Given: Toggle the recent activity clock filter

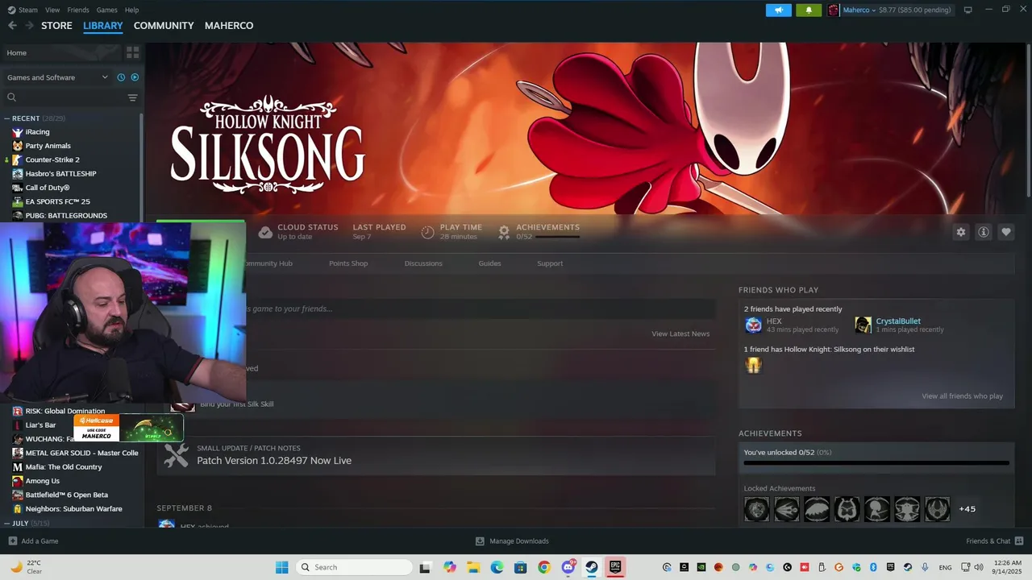Looking at the screenshot, I should 121,77.
